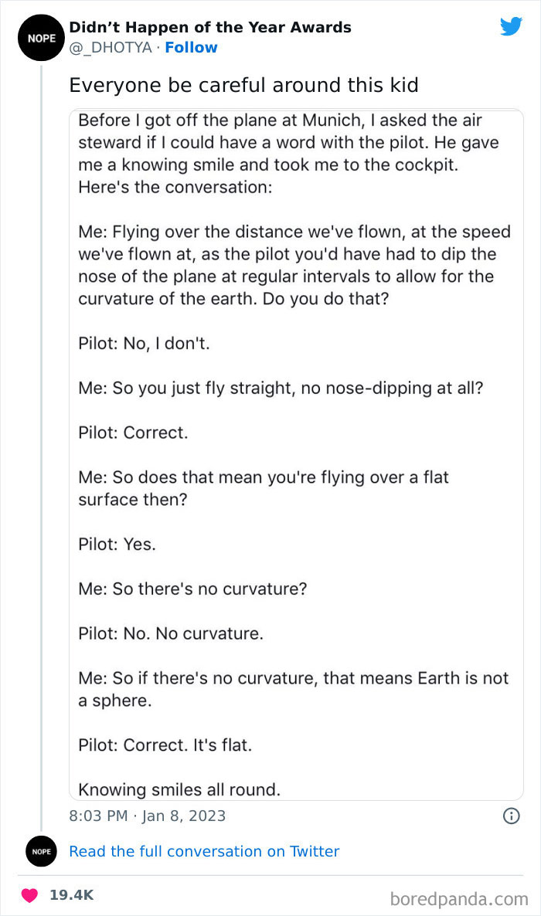Click the tweet text 'Everyone be careful around this kid'
This screenshot has width=541, height=916.
[x=243, y=85]
